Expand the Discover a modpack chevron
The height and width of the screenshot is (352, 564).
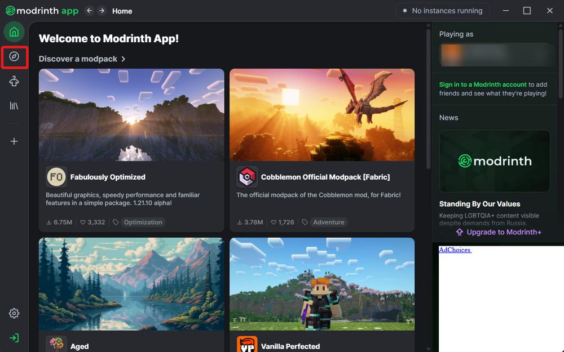click(123, 59)
